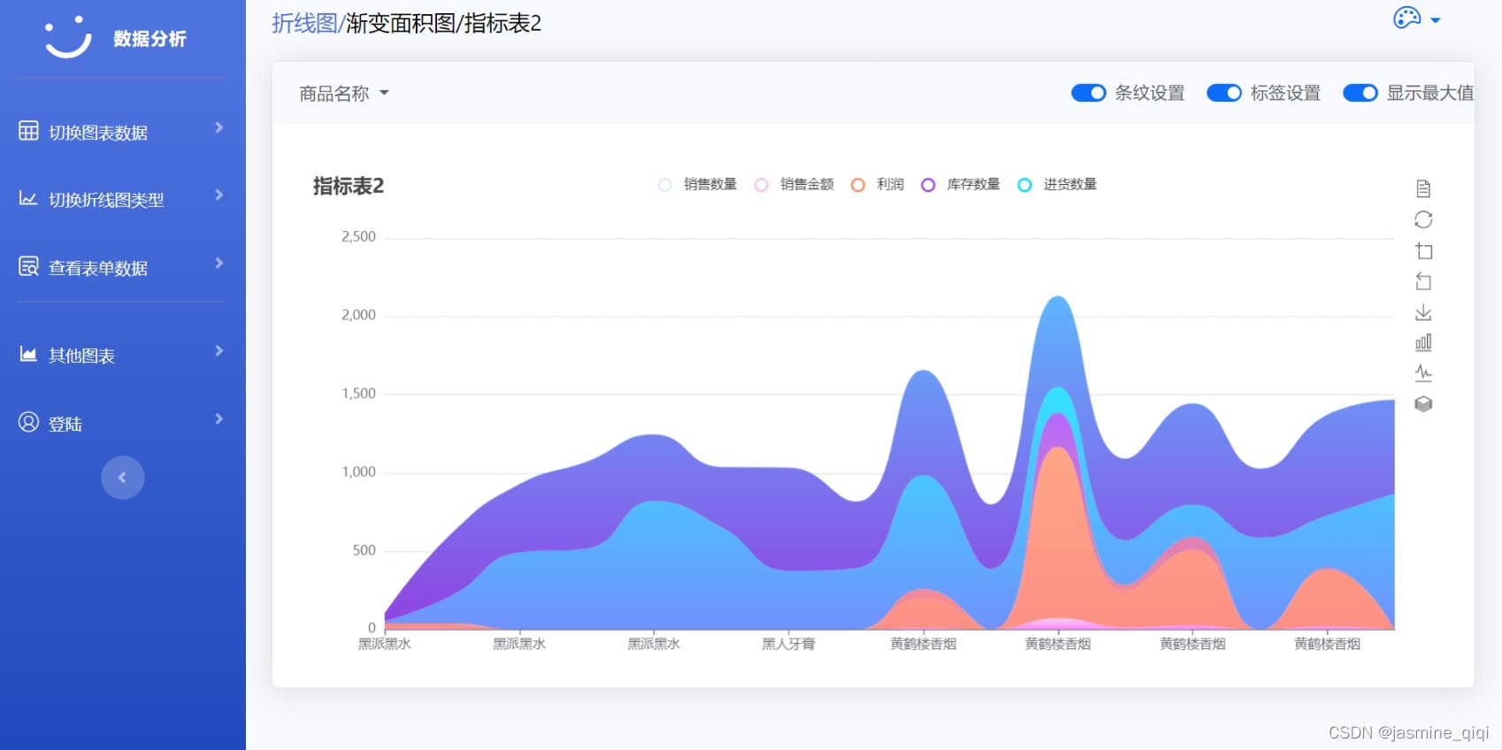Click the smiley logo icon
The width and height of the screenshot is (1502, 750).
click(68, 37)
